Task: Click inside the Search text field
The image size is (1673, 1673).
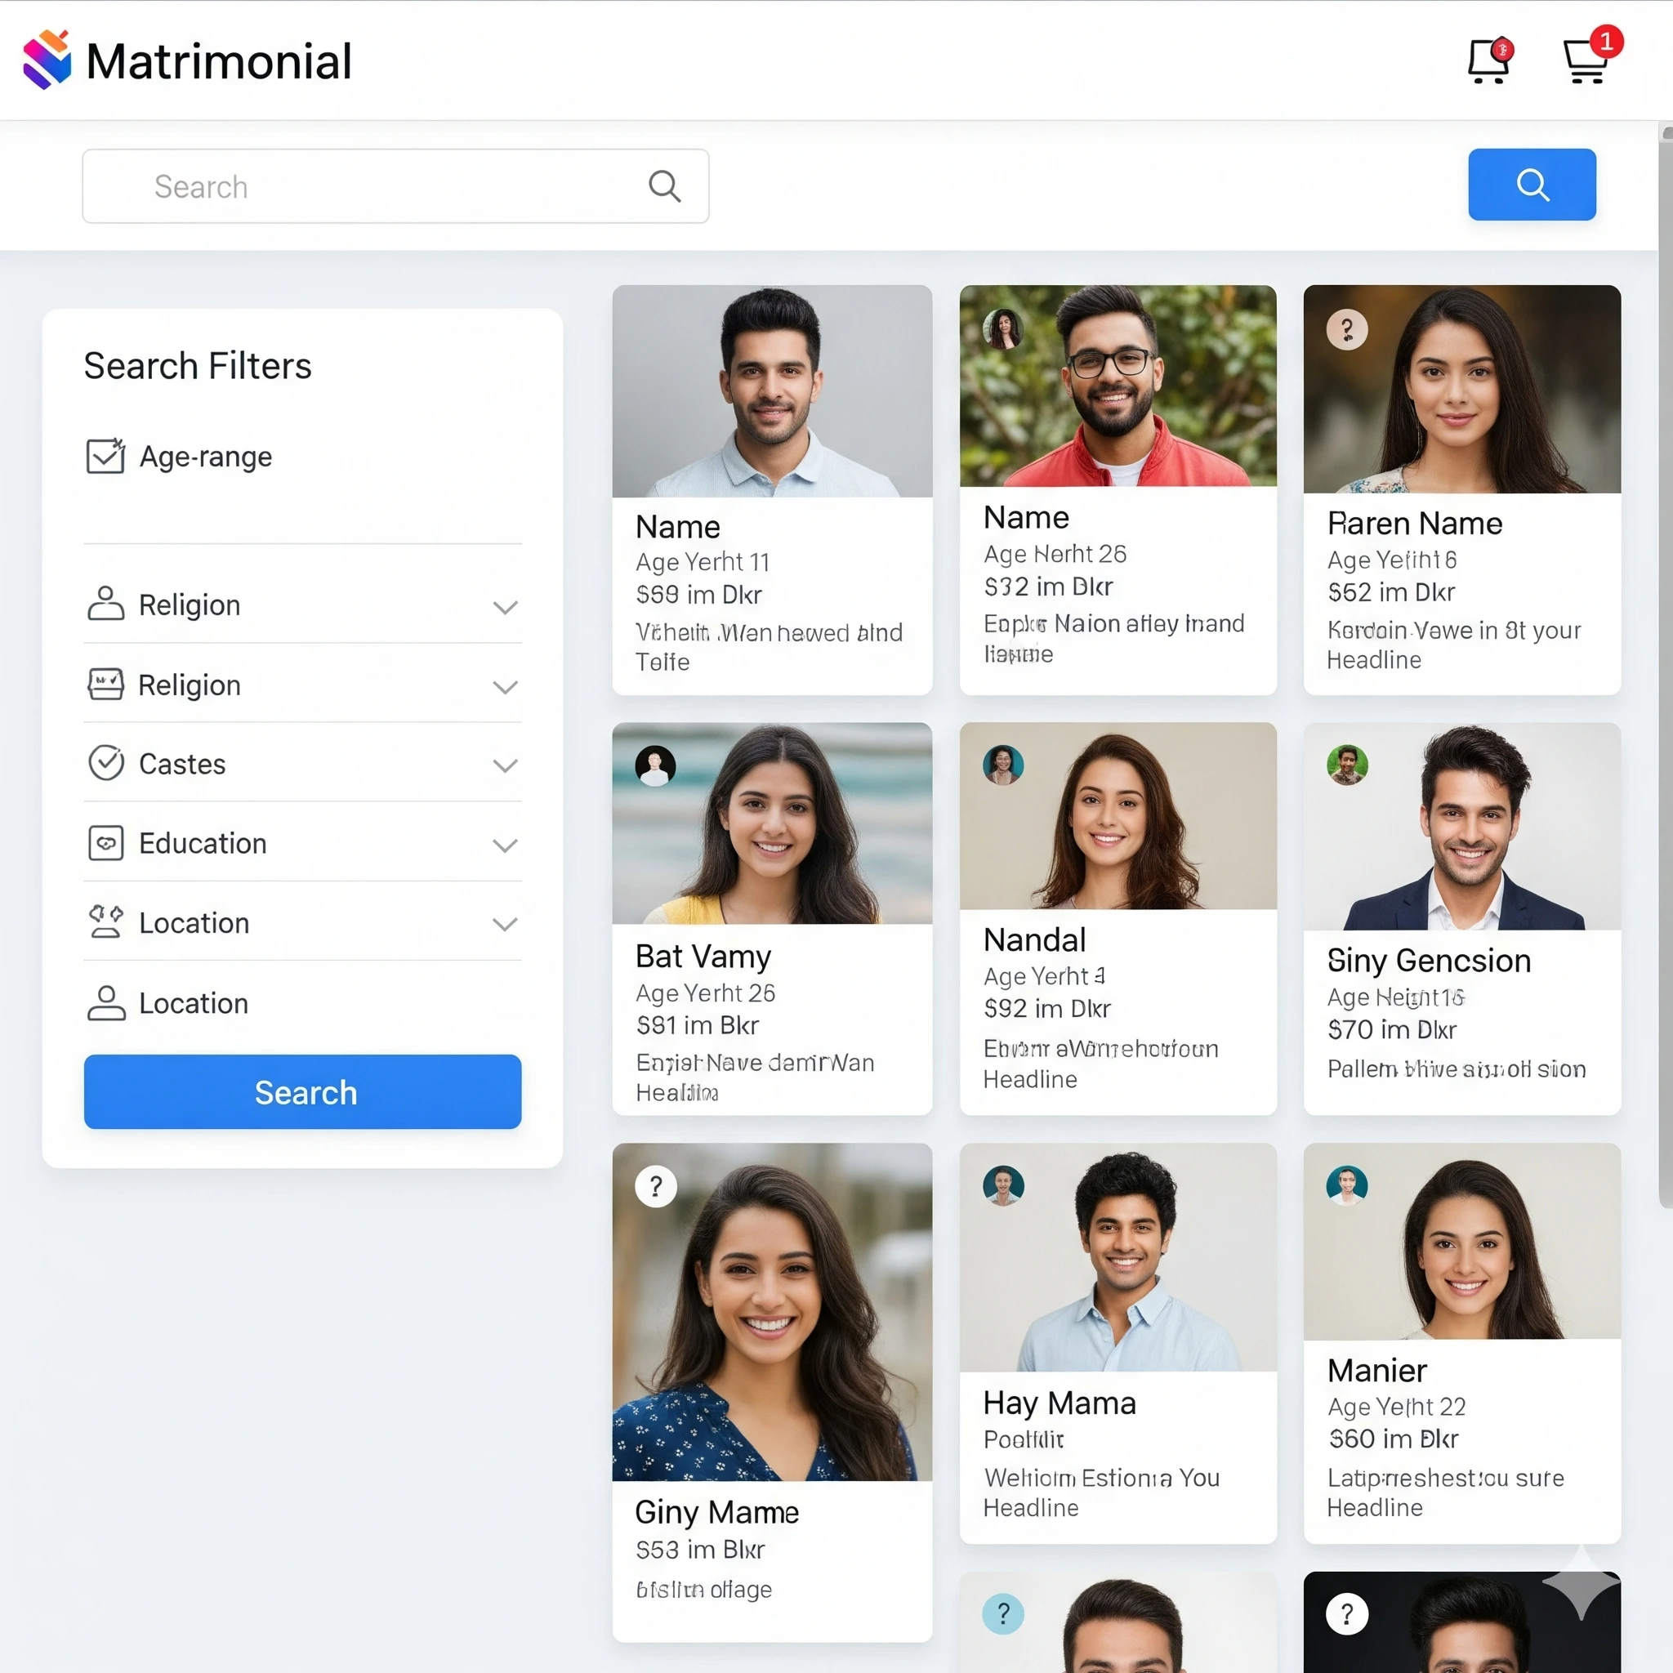Action: pyautogui.click(x=346, y=185)
